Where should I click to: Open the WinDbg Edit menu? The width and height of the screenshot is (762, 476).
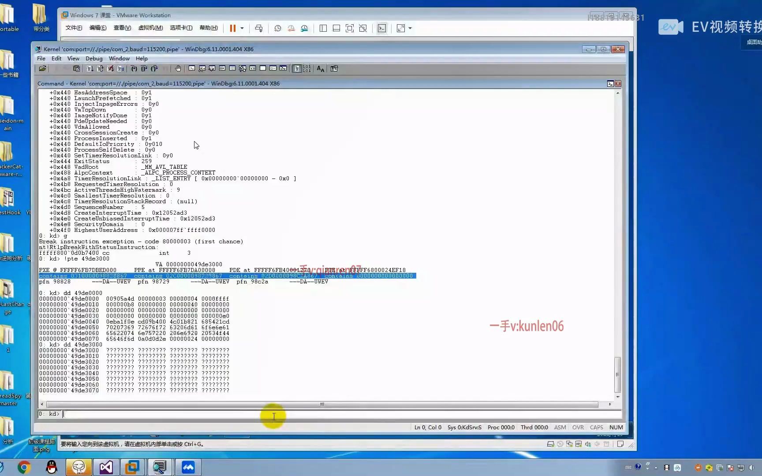tap(56, 58)
